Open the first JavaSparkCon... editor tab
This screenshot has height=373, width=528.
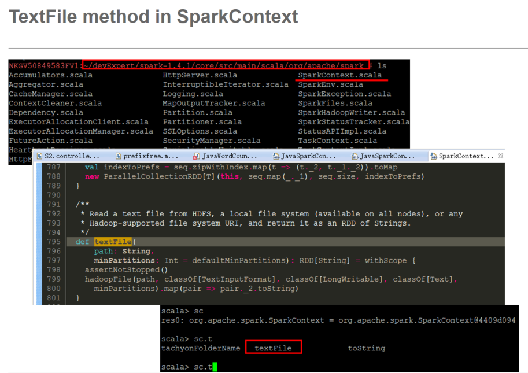tap(304, 156)
